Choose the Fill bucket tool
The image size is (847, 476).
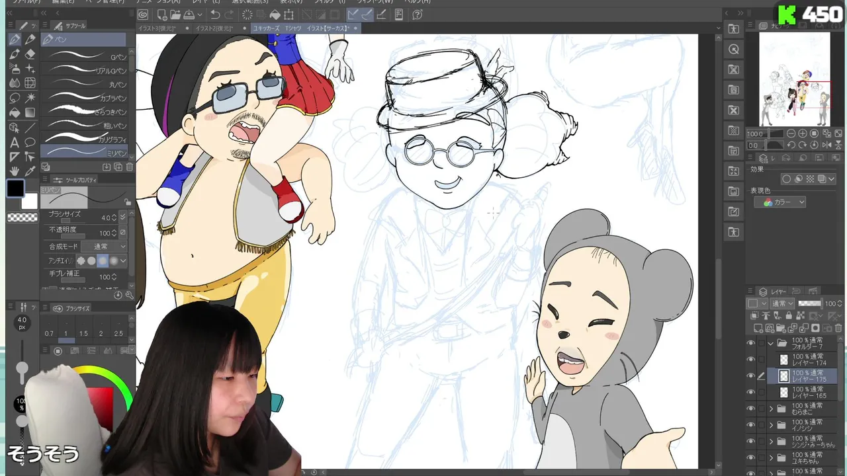pos(15,112)
